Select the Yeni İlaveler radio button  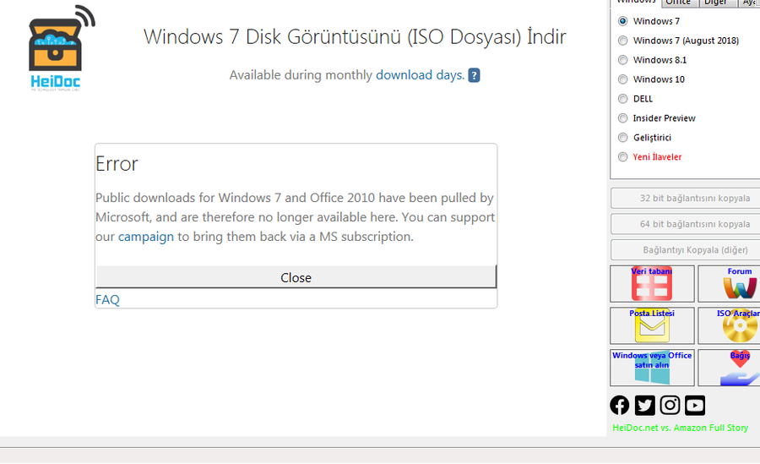[623, 156]
